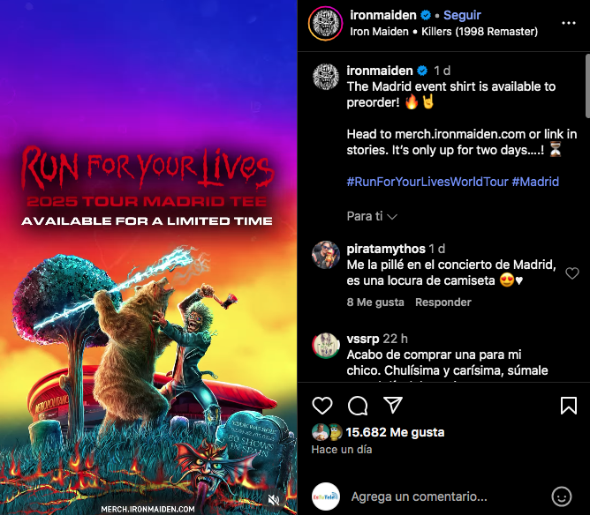Expand the Para ti comment sorting dropdown
Image resolution: width=590 pixels, height=515 pixels.
tap(372, 216)
